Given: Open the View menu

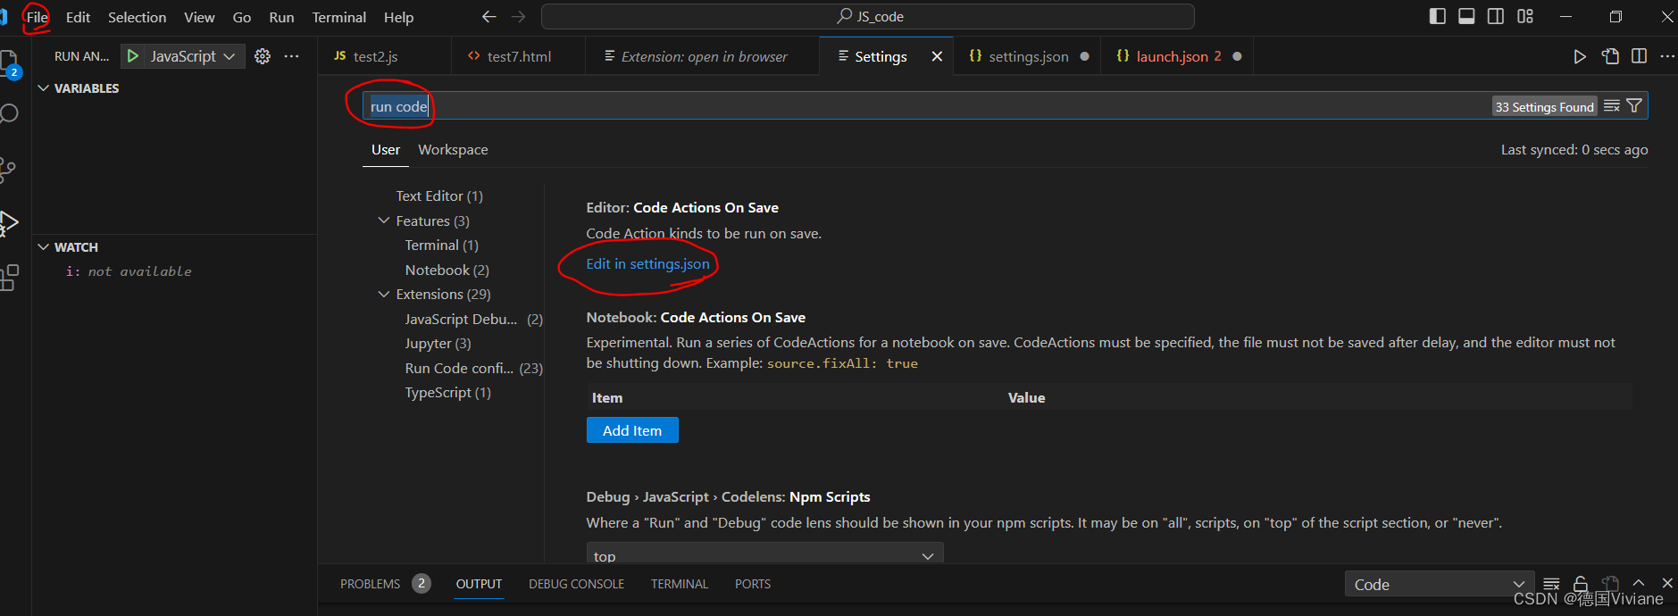Looking at the screenshot, I should coord(199,17).
